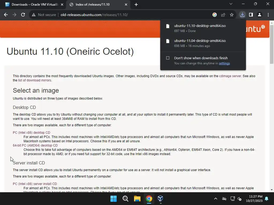
Task: Open the network status tray icon
Action: click(233, 199)
